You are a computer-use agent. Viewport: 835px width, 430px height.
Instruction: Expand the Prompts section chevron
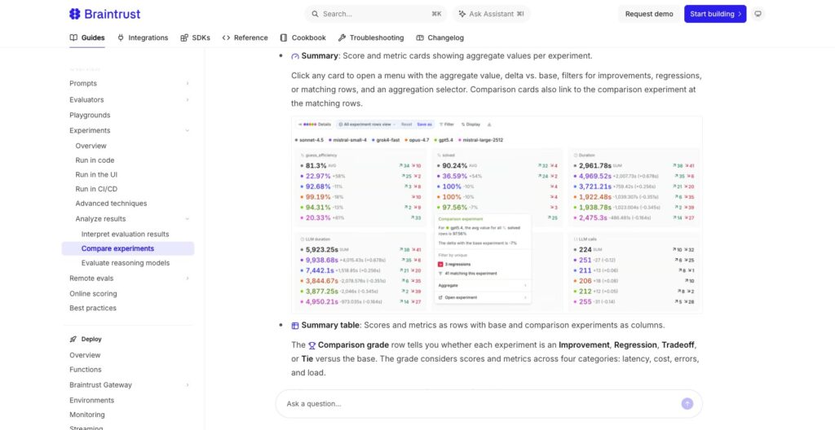point(187,84)
